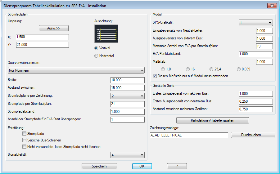Select the 25,4 scale radio button
The height and width of the screenshot is (174, 280).
(211, 69)
